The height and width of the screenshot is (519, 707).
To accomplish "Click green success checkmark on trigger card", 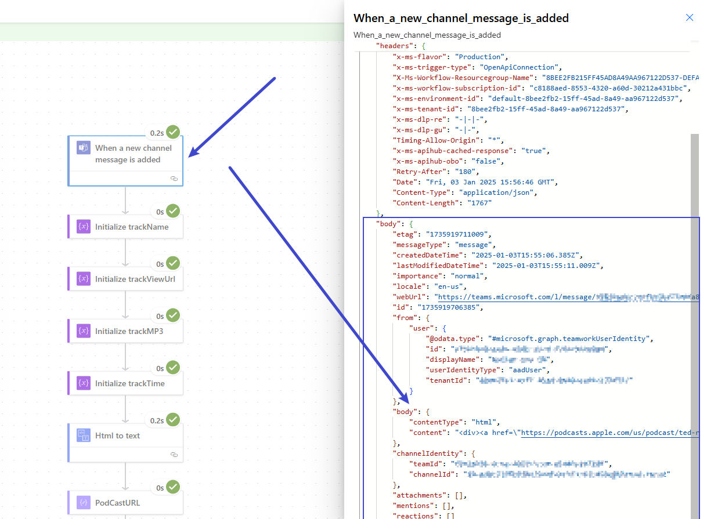I will pos(173,132).
